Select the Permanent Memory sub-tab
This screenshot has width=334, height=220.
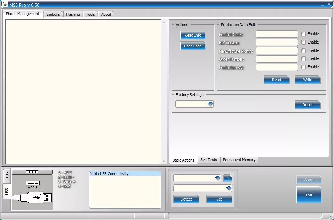(x=239, y=160)
